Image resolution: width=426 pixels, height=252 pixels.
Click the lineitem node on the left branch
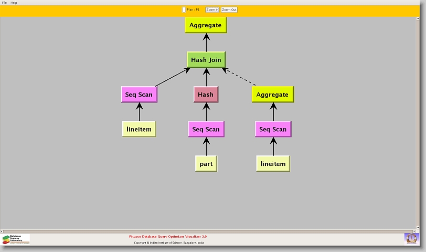pos(139,129)
